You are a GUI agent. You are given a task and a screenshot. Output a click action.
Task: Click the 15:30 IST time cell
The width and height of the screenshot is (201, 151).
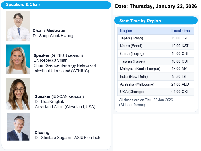pos(179,77)
